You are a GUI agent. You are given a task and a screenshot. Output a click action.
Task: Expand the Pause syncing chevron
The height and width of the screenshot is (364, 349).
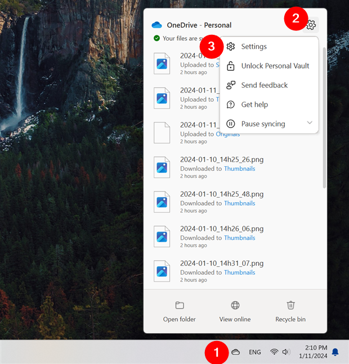310,122
